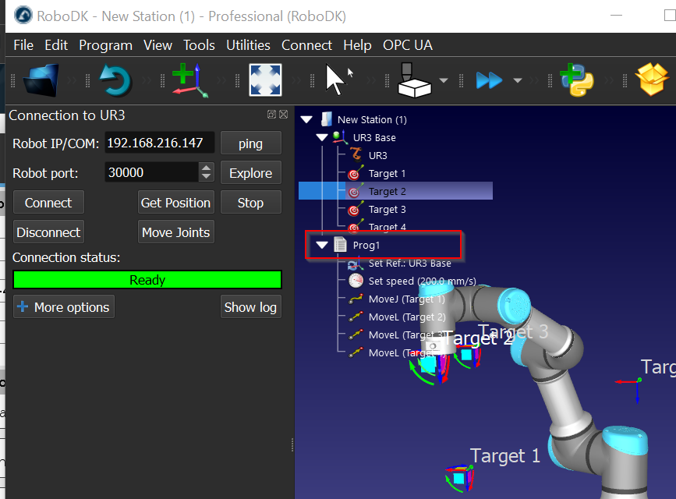Click the Undo arrow toolbar icon
676x499 pixels.
(x=115, y=80)
